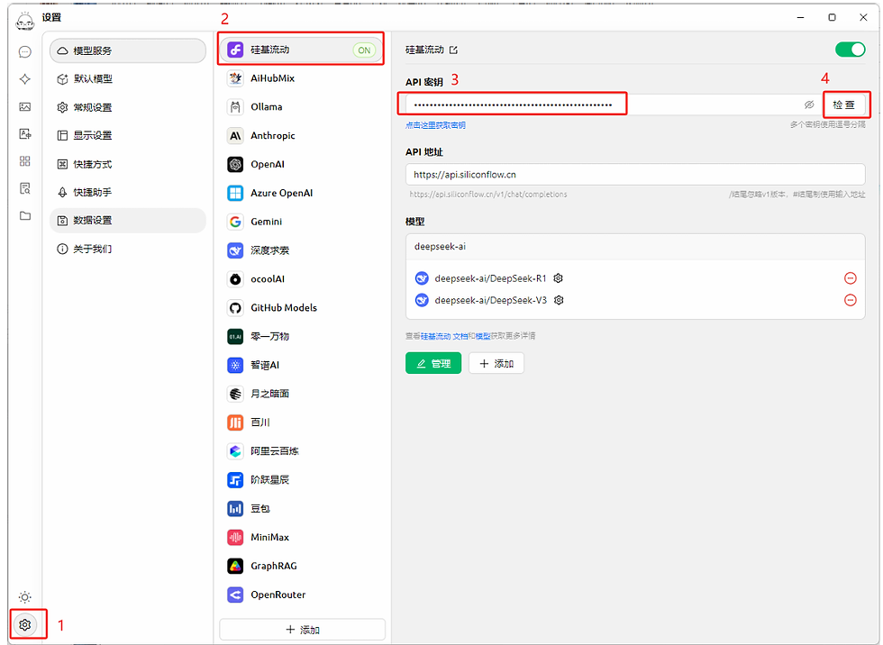
Task: Switch theme with the sun icon
Action: tap(25, 597)
